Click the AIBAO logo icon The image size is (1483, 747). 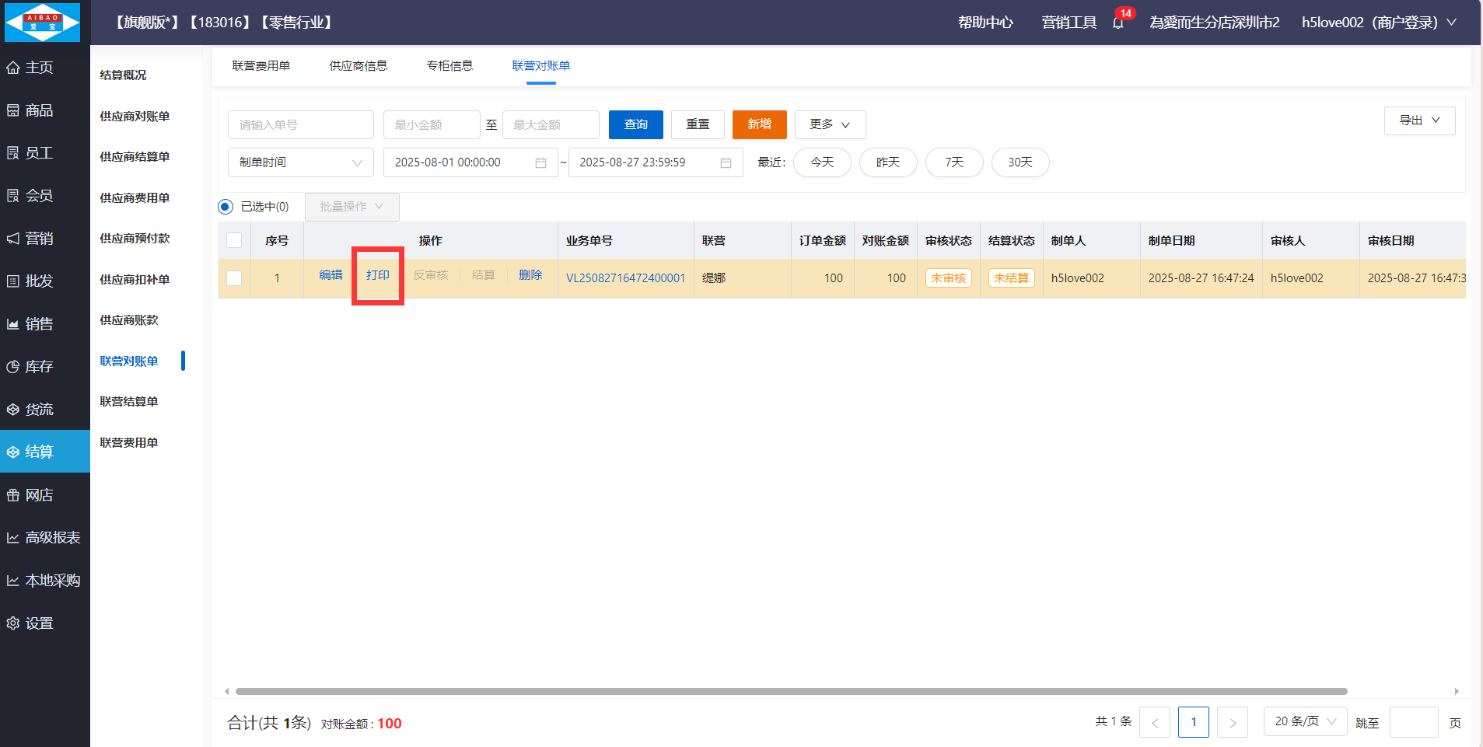43,22
